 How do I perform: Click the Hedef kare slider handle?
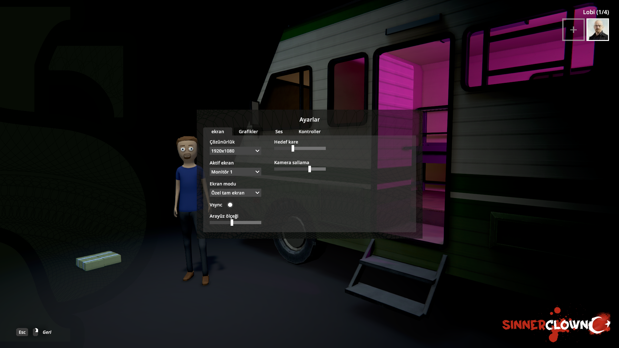point(293,148)
